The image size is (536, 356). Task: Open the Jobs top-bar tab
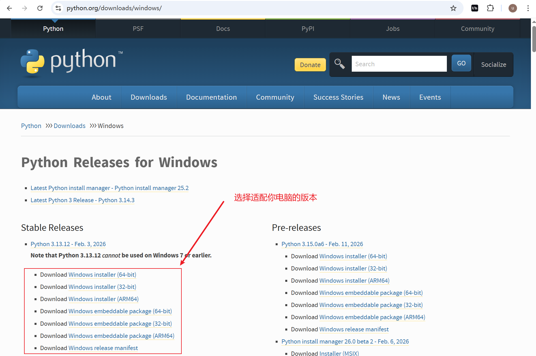pos(393,29)
